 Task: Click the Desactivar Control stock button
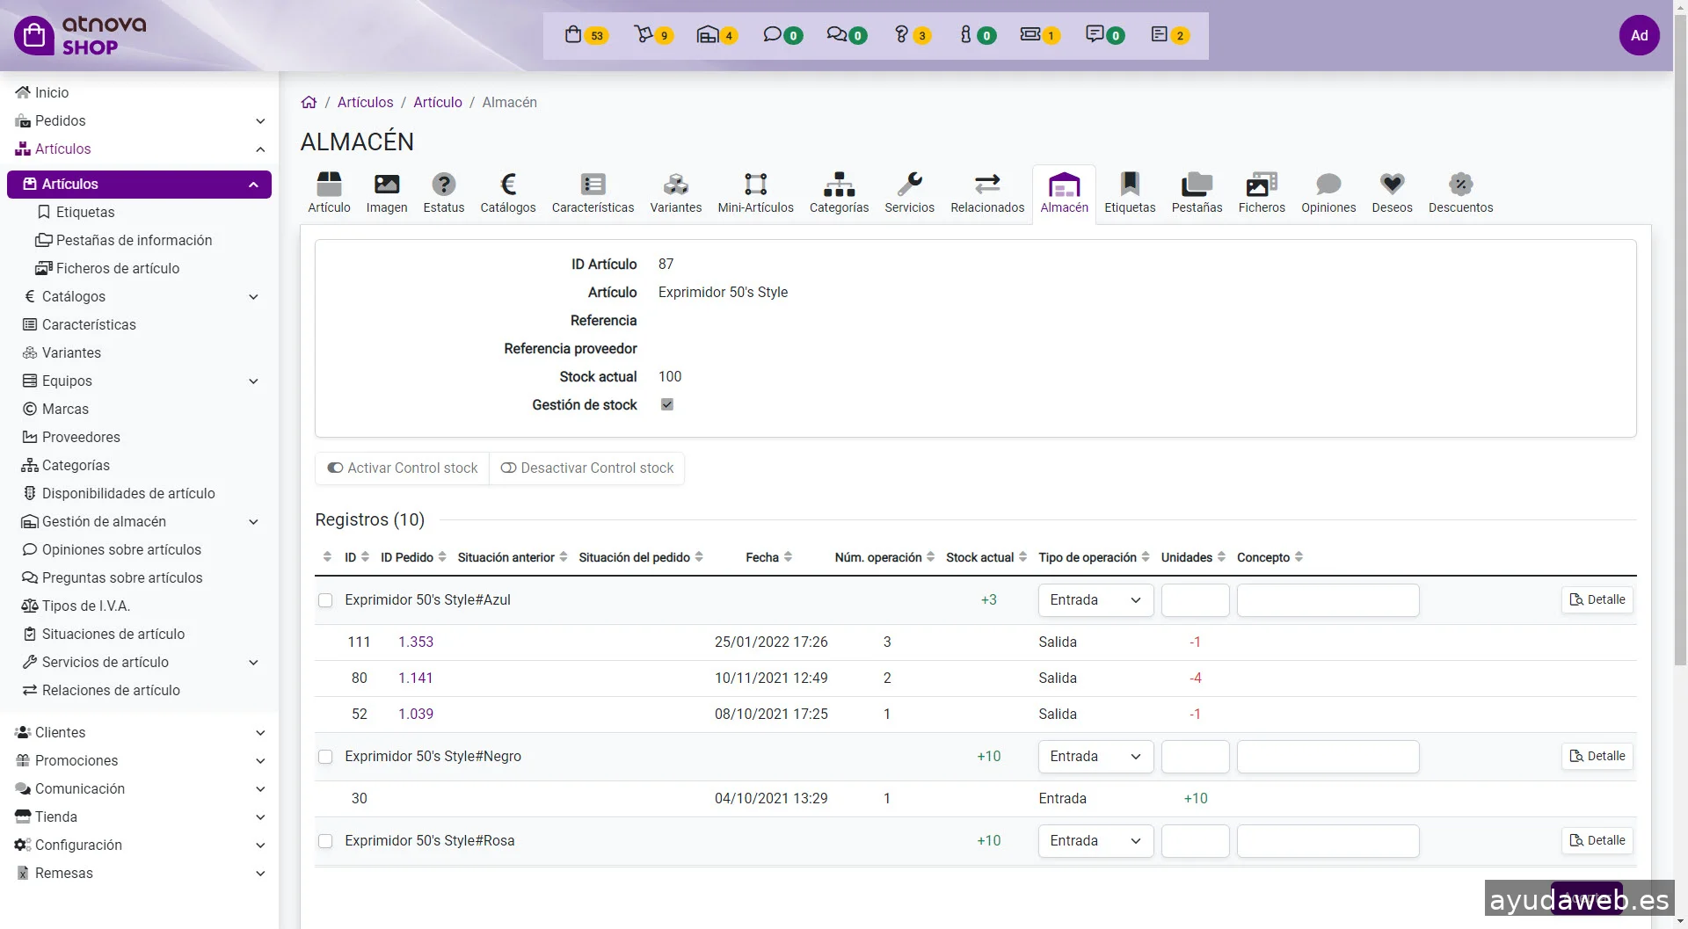point(587,468)
